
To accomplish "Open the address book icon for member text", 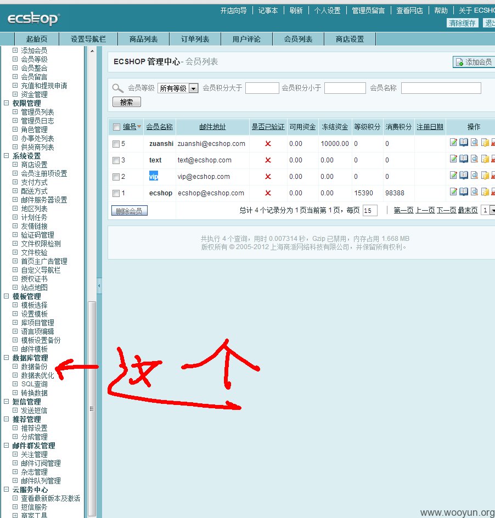I will [464, 159].
